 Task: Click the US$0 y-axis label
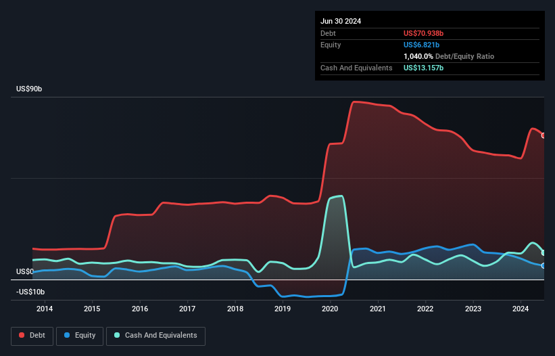[25, 271]
